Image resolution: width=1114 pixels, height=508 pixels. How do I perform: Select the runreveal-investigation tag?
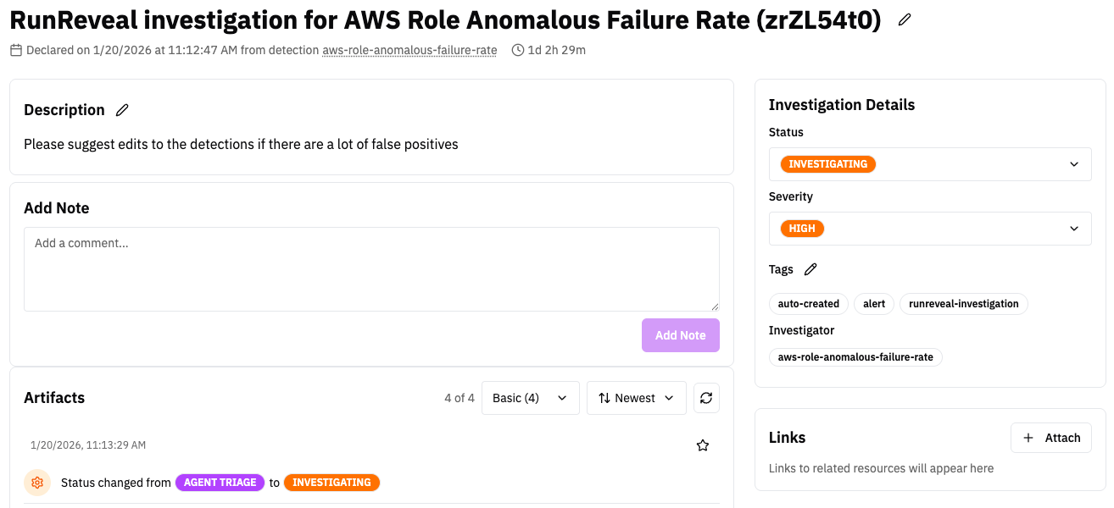coord(963,304)
